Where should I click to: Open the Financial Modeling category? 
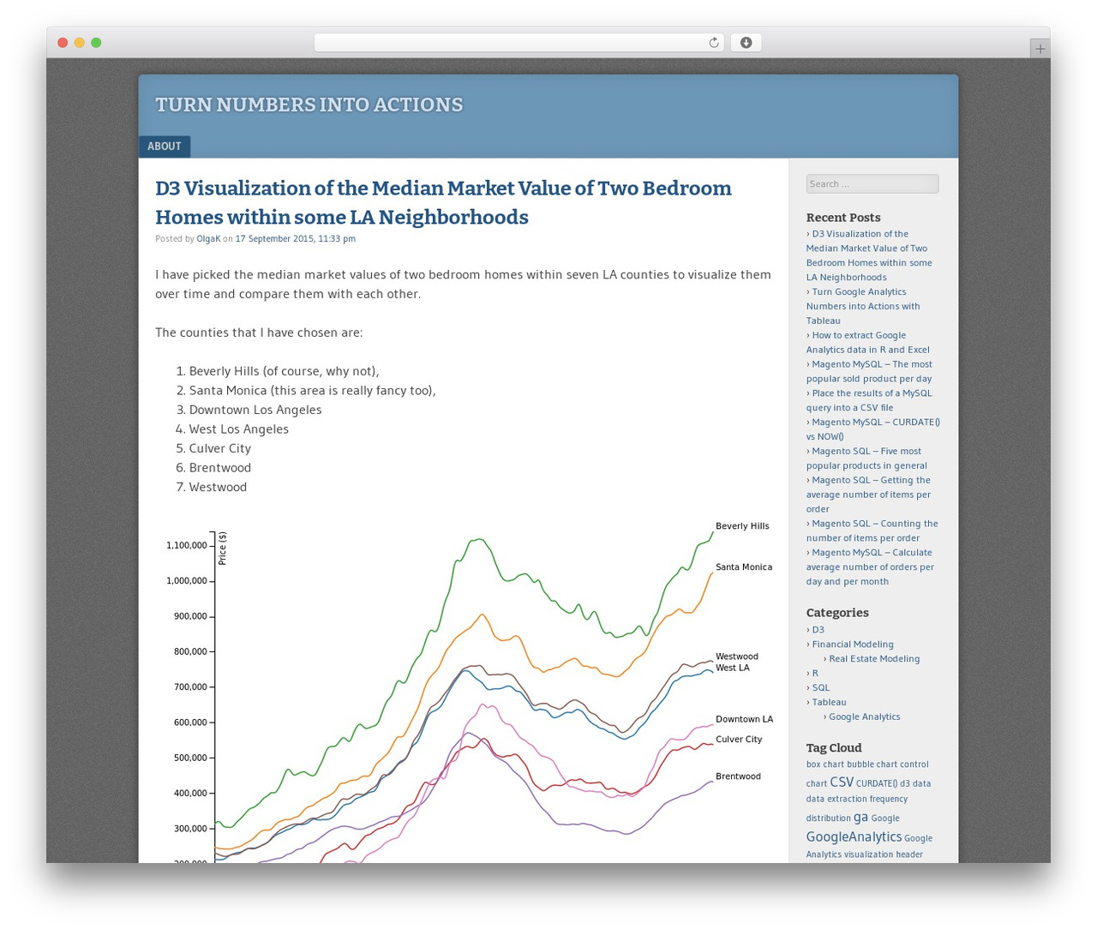click(x=853, y=644)
